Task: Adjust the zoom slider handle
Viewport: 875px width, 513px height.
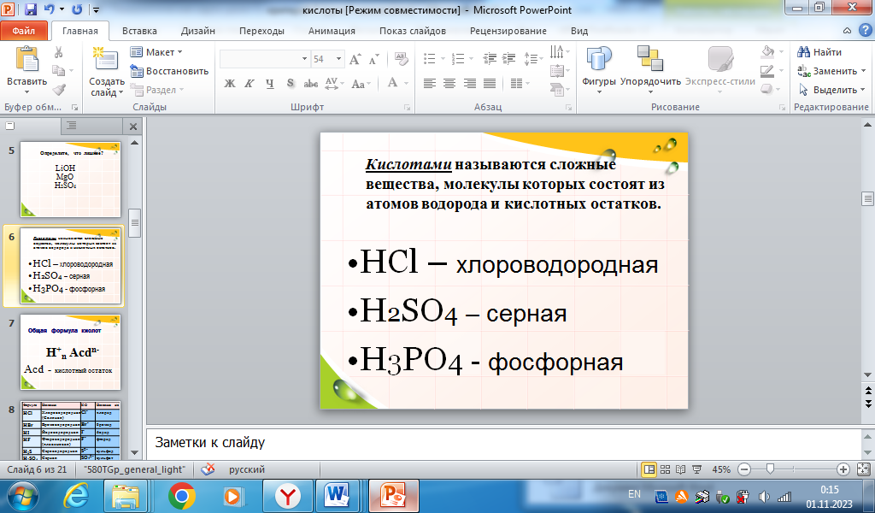Action: 770,469
